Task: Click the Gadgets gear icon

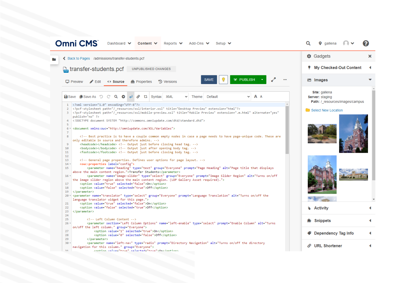Action: click(x=309, y=56)
